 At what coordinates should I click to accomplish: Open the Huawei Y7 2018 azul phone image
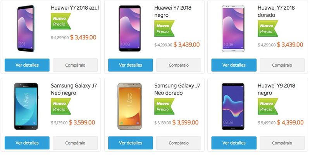(26, 29)
